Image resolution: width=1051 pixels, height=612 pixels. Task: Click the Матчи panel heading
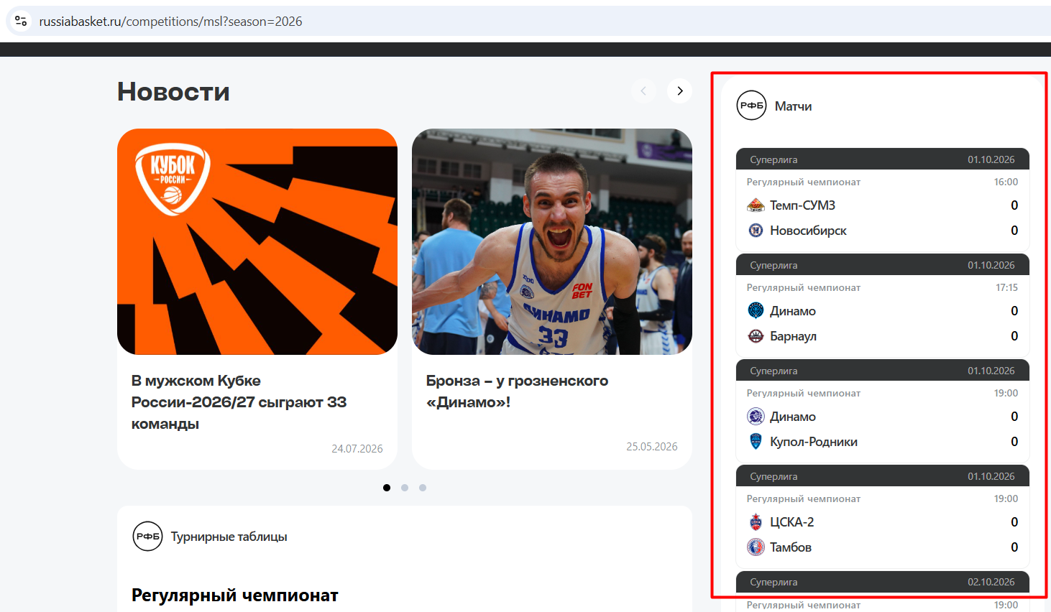tap(794, 106)
